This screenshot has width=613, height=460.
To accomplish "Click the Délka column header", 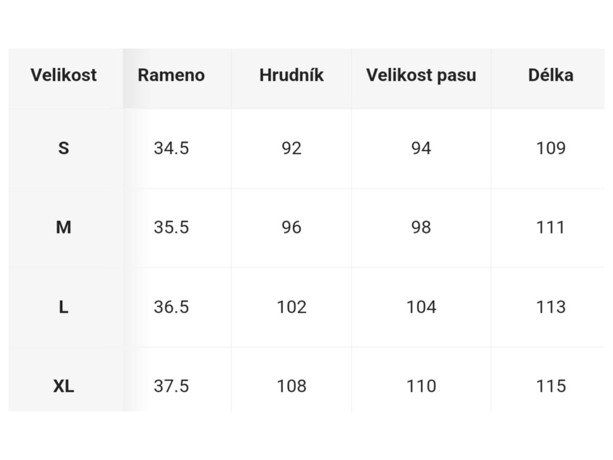I will tap(551, 75).
